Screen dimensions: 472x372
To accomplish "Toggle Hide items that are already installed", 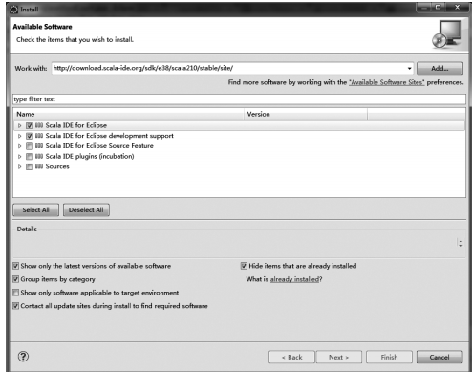I will (x=244, y=266).
